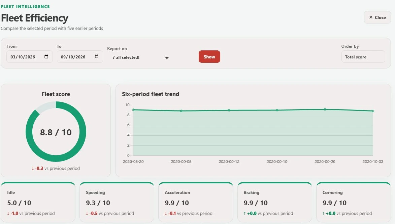The width and height of the screenshot is (395, 224).
Task: Click the 2026-10-03 trend data point
Action: (x=373, y=111)
